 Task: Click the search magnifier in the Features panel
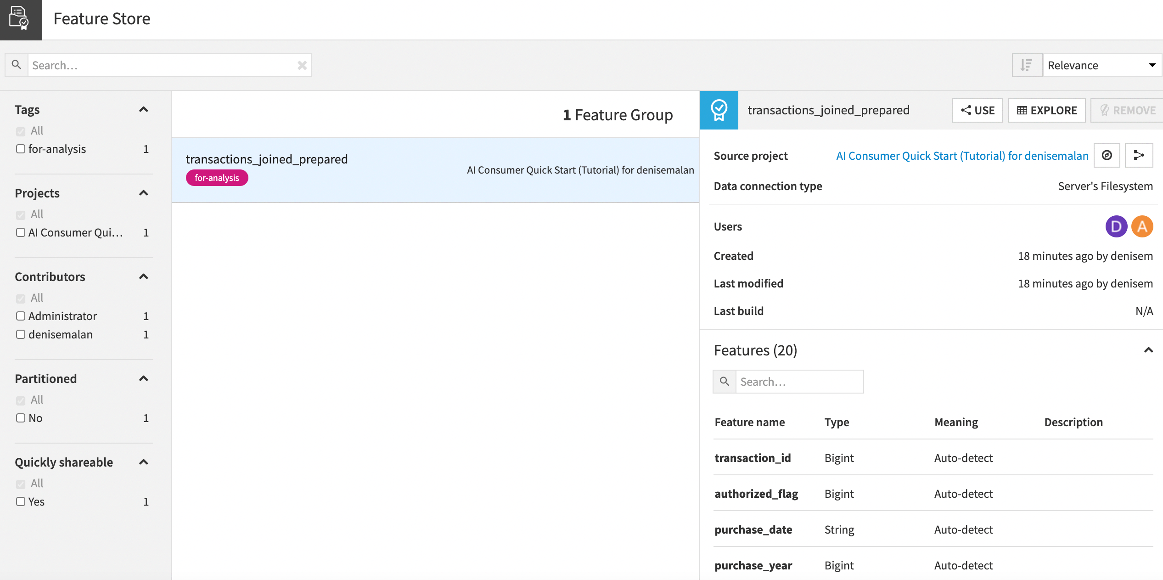(x=724, y=381)
